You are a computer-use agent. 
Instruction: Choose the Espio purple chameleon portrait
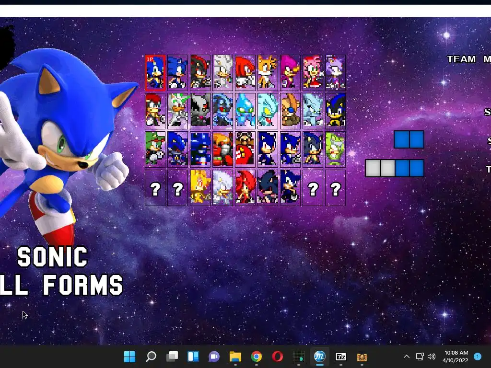290,73
